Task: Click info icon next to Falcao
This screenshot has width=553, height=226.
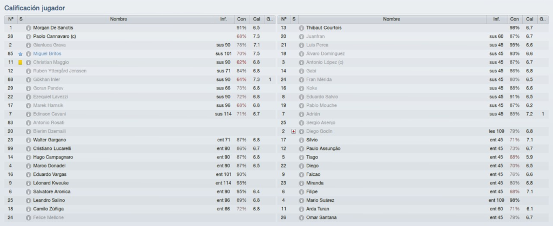Action: [x=301, y=175]
